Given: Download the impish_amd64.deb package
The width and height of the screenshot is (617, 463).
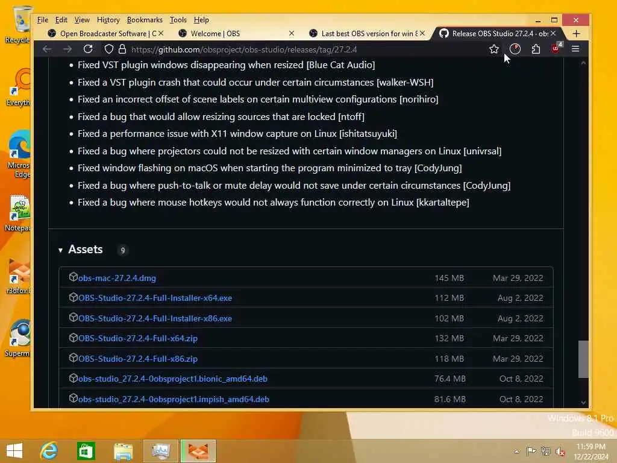Looking at the screenshot, I should [174, 399].
